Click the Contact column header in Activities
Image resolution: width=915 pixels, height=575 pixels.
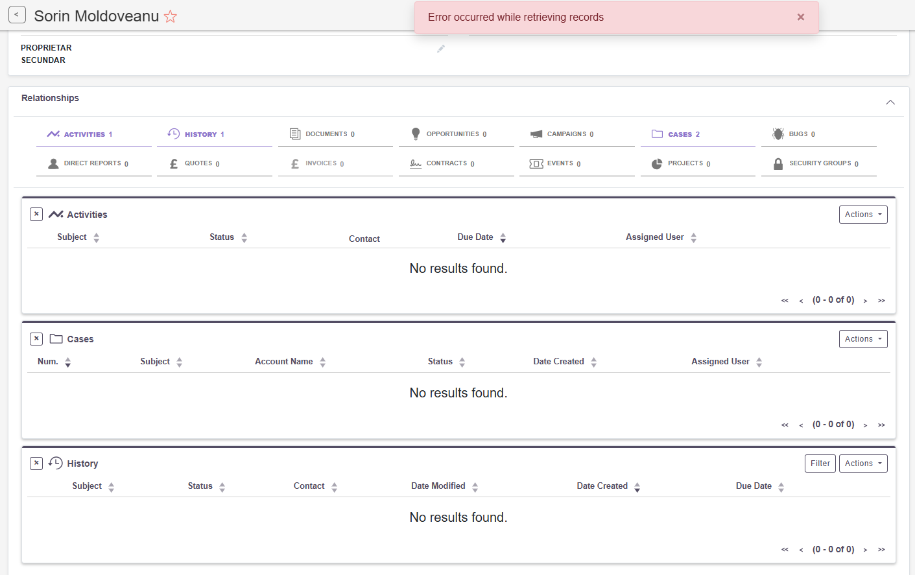click(364, 239)
